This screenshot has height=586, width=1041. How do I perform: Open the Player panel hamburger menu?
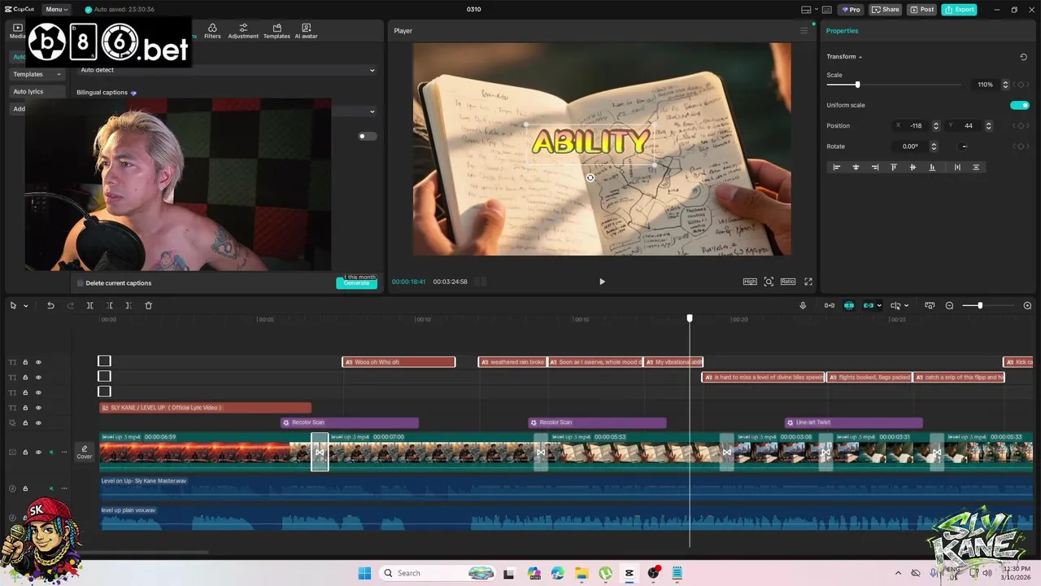(804, 31)
